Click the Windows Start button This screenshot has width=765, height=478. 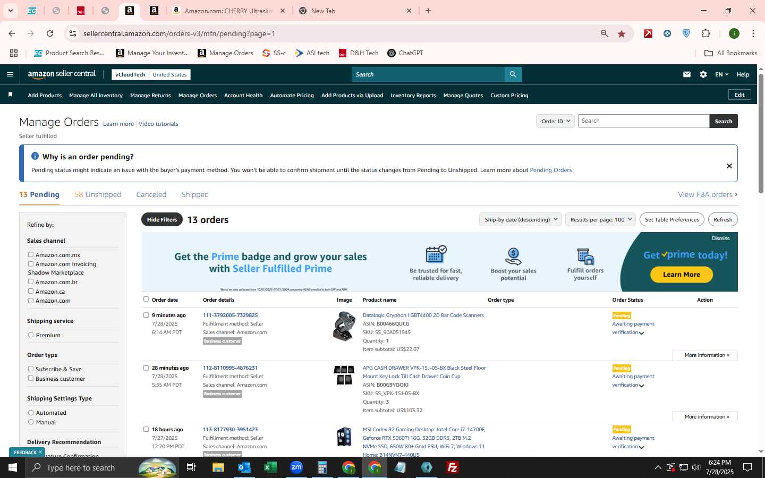pyautogui.click(x=13, y=467)
